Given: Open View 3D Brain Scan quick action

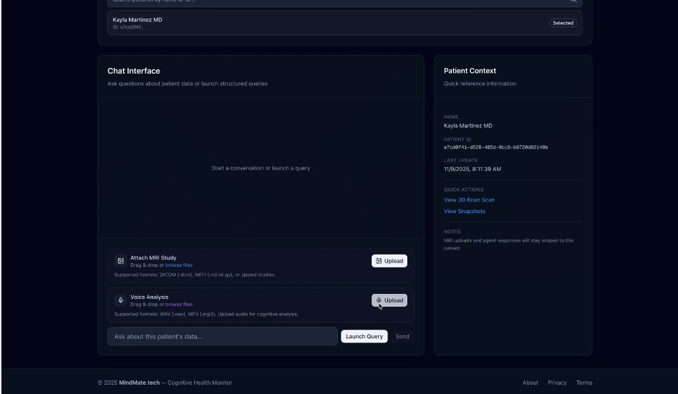Looking at the screenshot, I should tap(469, 200).
